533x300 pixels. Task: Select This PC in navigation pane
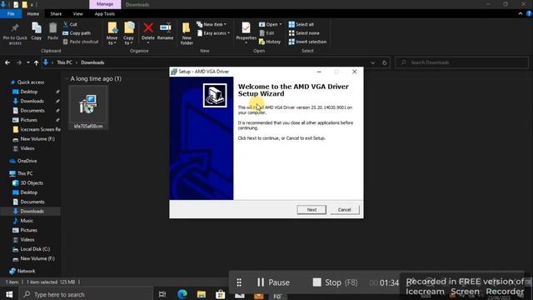click(x=25, y=173)
